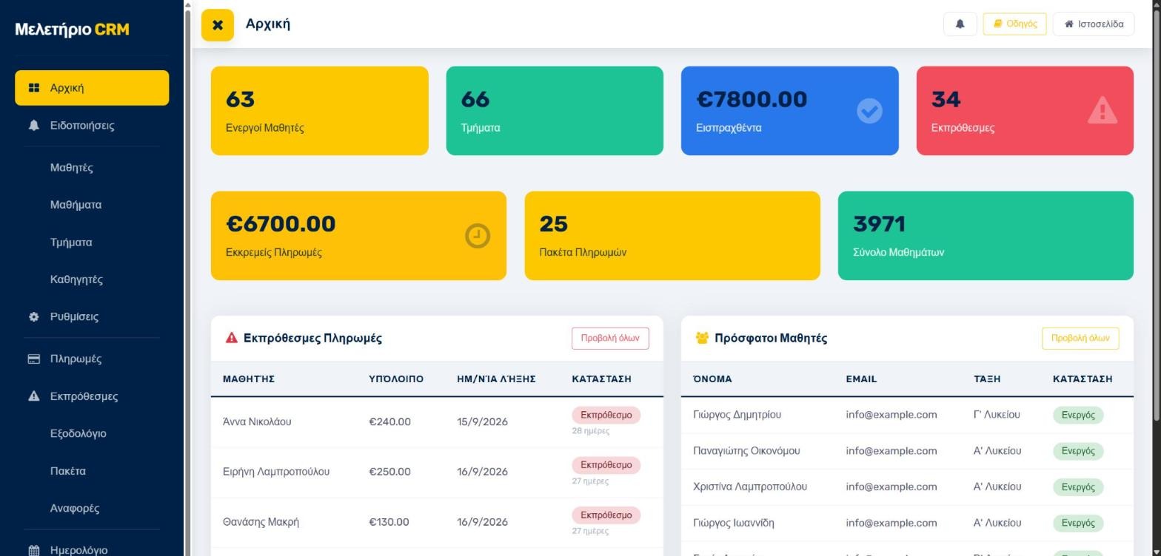The height and width of the screenshot is (556, 1161).
Task: Click the ΥΠΟΛΟΙΠΟ column header
Action: [396, 379]
